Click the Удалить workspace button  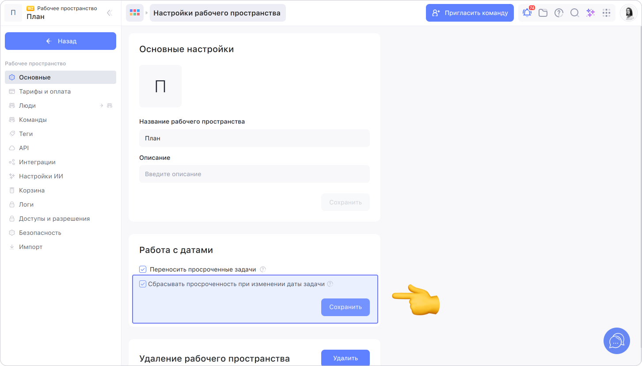346,358
